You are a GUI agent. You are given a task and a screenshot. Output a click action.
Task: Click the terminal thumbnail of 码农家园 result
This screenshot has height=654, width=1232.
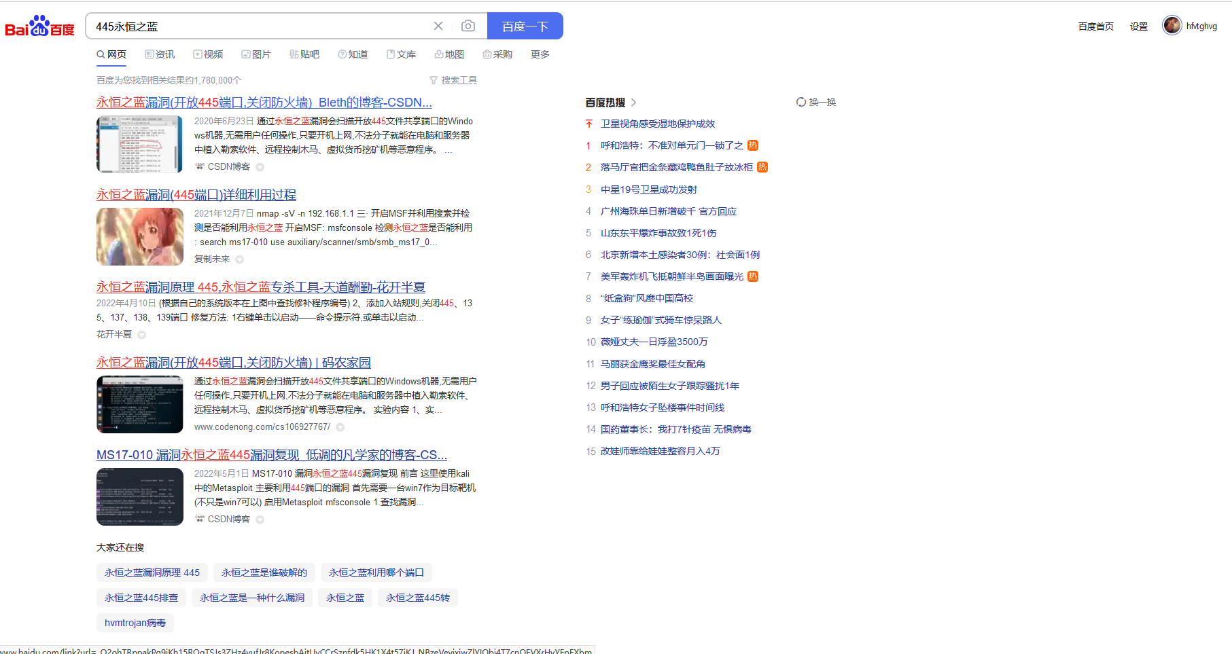140,404
